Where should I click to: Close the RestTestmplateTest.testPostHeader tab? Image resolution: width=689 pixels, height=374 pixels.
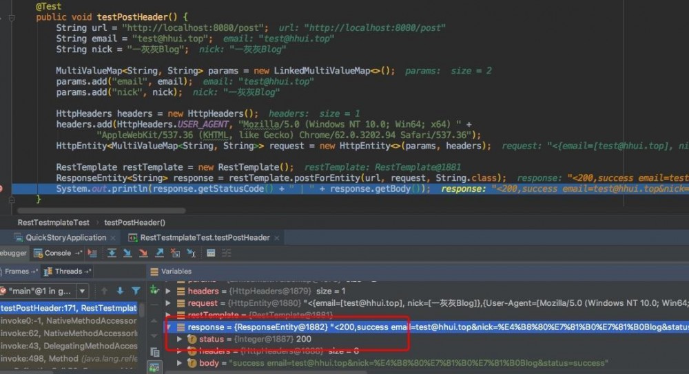click(276, 238)
